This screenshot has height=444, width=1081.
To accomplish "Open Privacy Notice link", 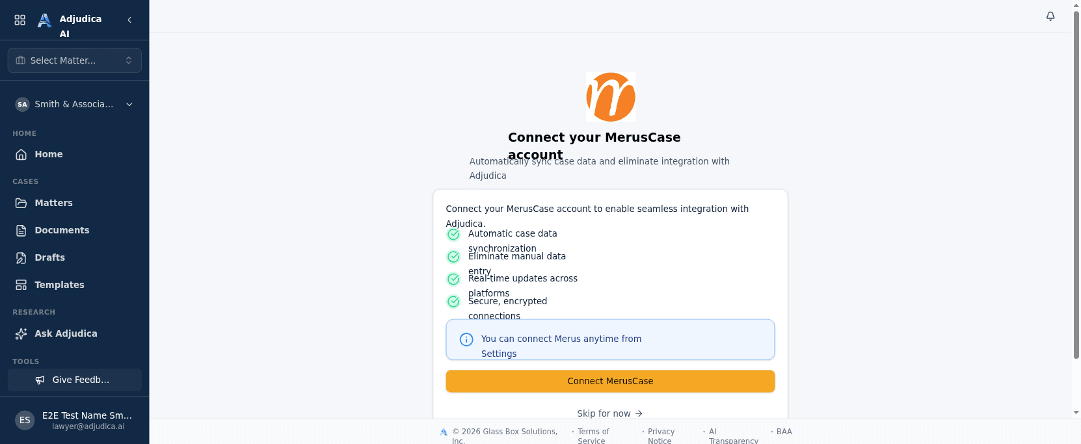I will (661, 436).
